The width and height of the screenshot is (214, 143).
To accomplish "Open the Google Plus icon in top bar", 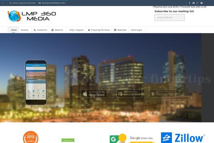I will [197, 3].
